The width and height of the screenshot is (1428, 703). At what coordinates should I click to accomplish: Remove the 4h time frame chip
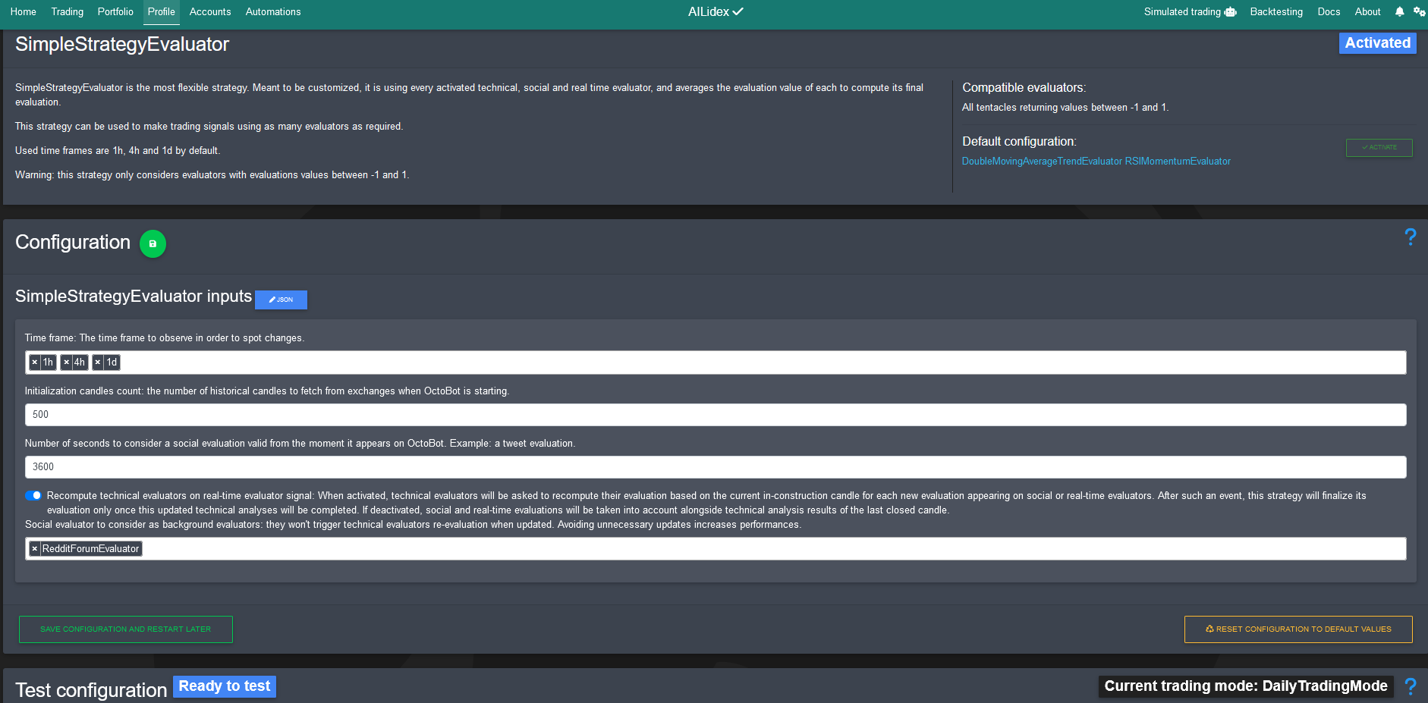[67, 362]
